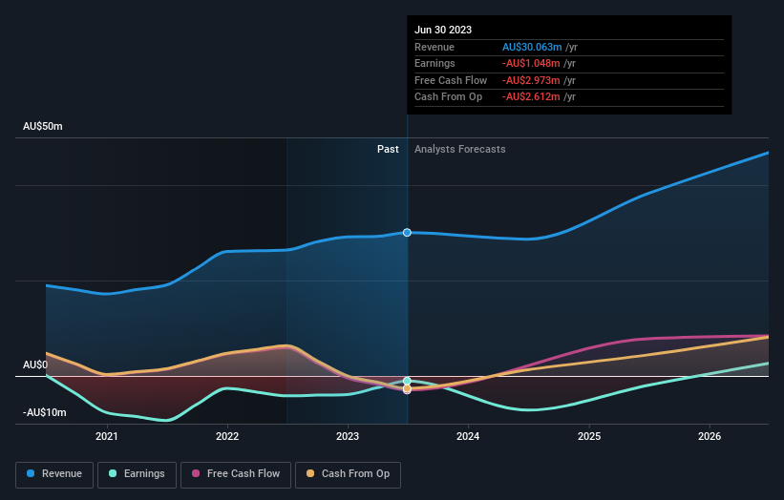
Task: Select the 2022 x-axis label
Action: [227, 436]
